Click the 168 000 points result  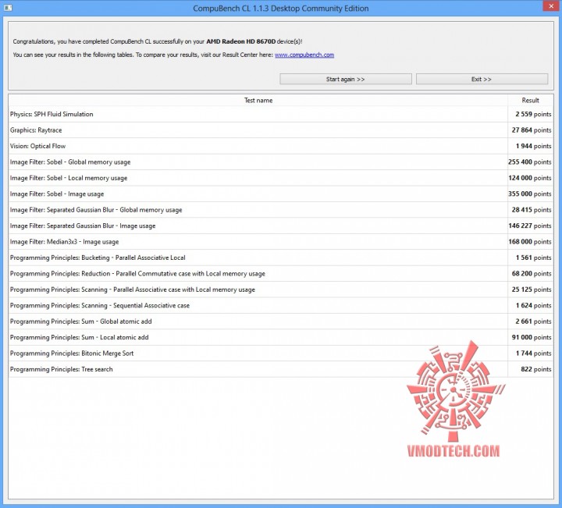coord(530,242)
